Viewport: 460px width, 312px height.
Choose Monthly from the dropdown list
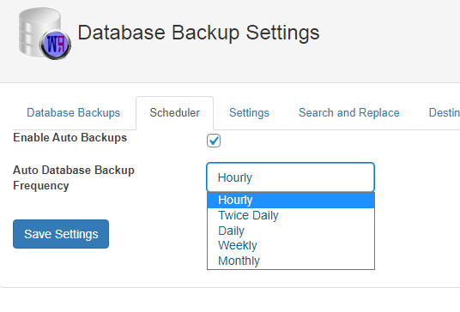point(291,261)
